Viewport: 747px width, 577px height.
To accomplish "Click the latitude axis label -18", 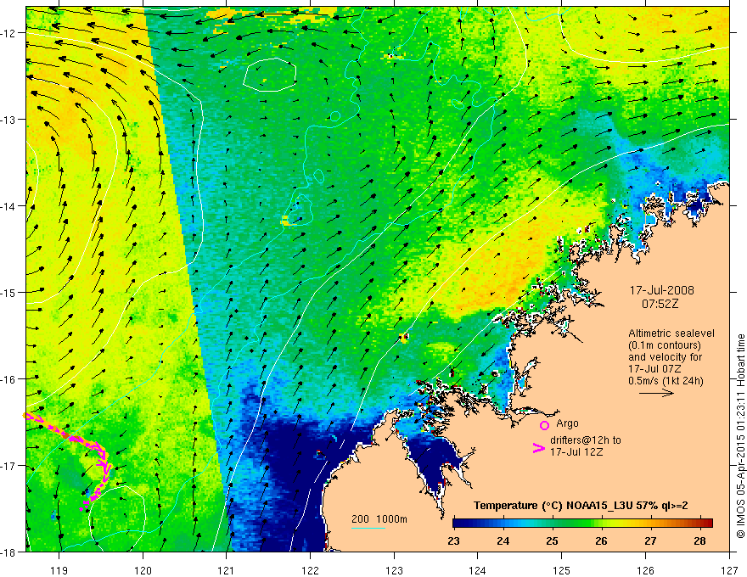I will tap(8, 552).
